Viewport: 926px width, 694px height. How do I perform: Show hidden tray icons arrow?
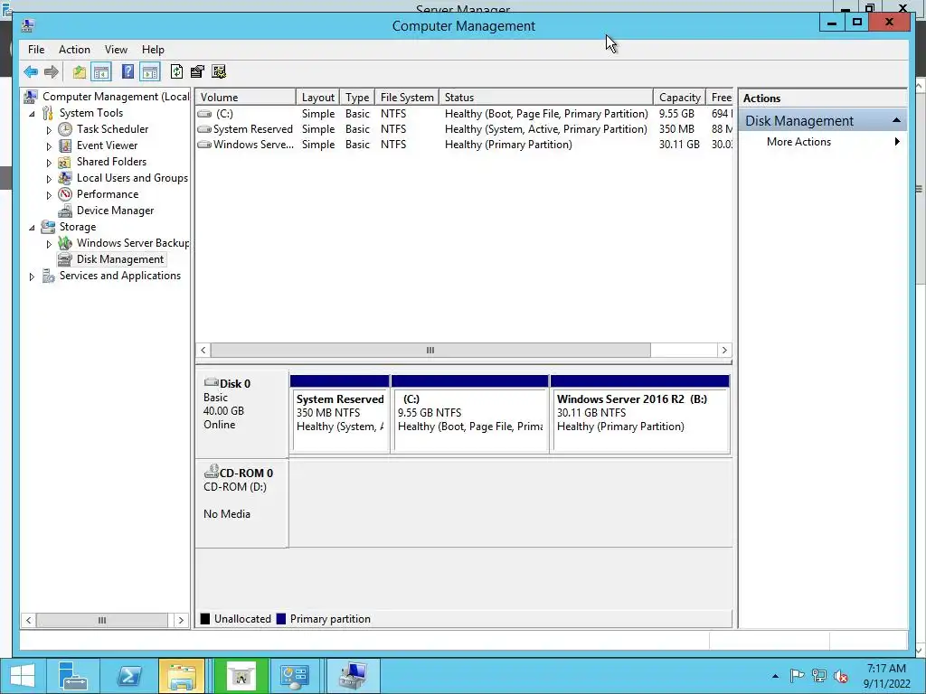(x=775, y=676)
